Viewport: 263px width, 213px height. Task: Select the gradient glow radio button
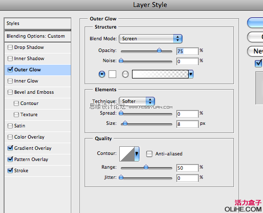tap(125, 74)
